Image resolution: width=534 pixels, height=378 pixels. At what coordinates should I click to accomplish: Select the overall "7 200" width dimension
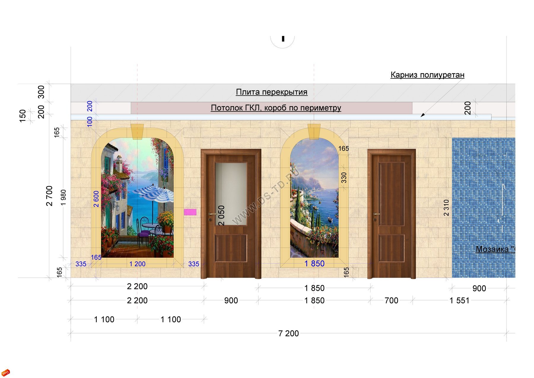[289, 333]
